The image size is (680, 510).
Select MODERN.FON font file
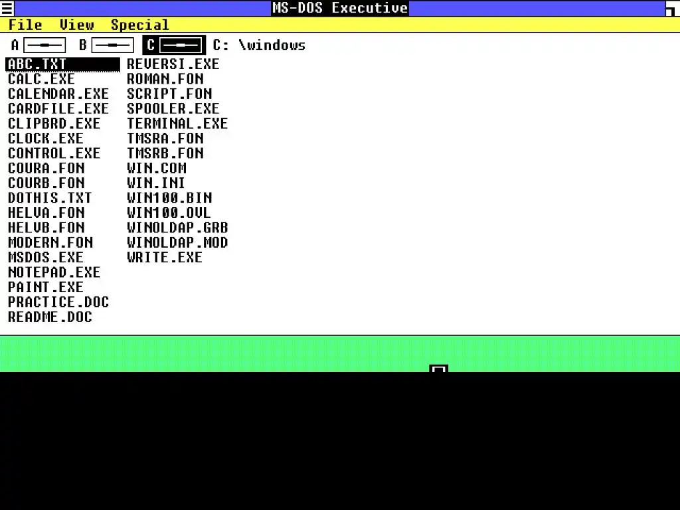pyautogui.click(x=50, y=242)
